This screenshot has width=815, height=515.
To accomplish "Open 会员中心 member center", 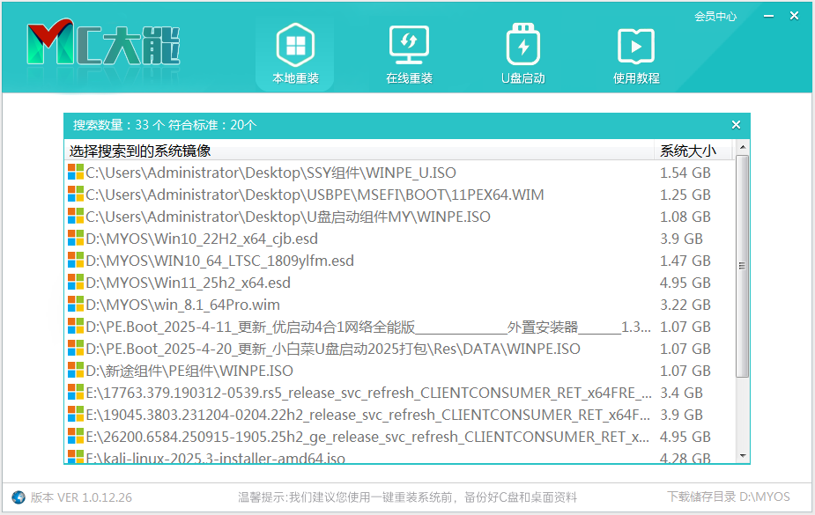I will coord(715,17).
